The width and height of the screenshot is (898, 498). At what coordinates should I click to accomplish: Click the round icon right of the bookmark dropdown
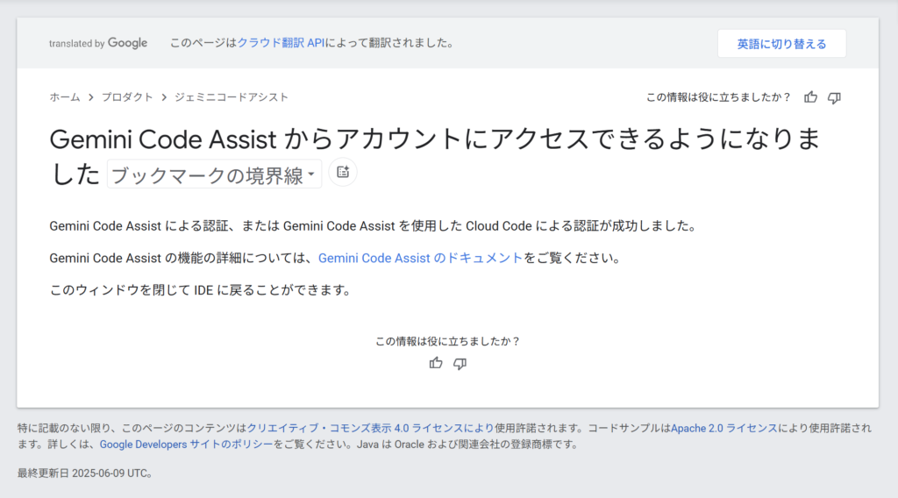pos(343,173)
